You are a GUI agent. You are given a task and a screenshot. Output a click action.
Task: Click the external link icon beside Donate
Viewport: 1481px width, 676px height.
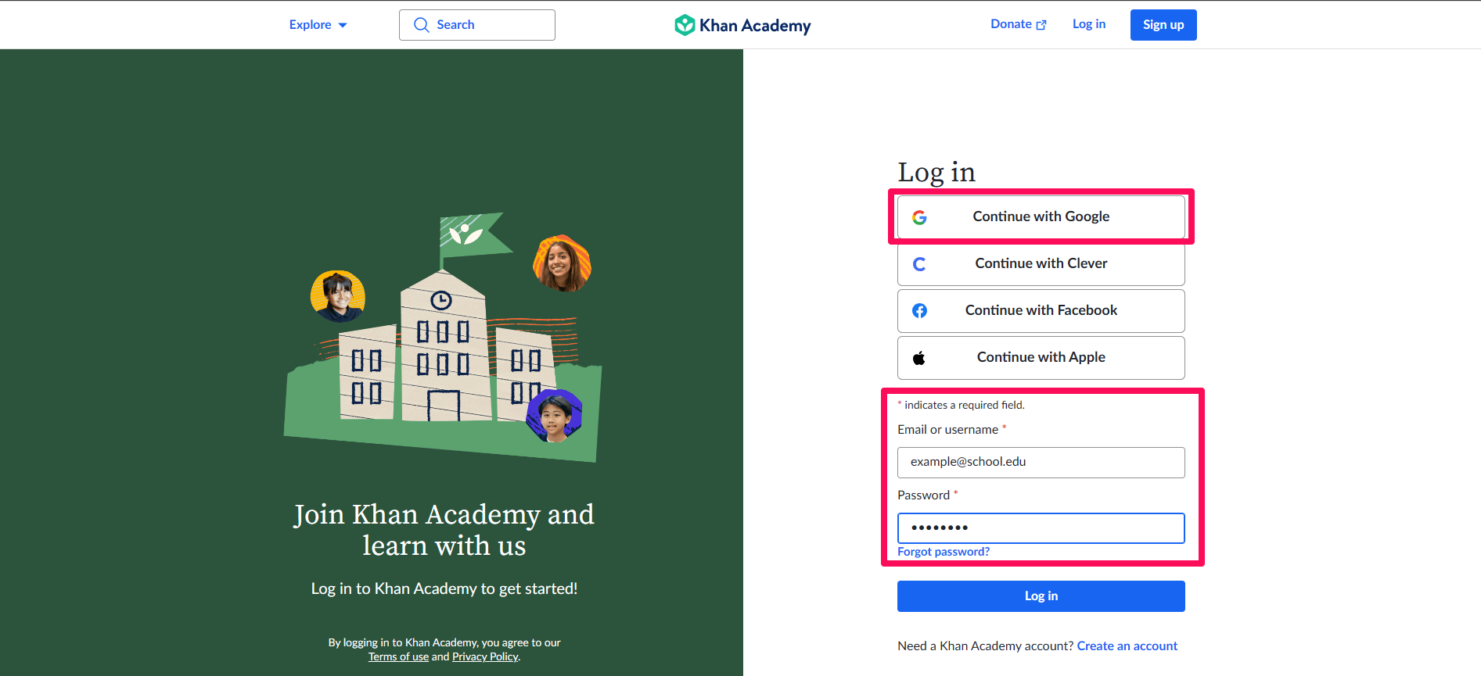tap(1041, 25)
